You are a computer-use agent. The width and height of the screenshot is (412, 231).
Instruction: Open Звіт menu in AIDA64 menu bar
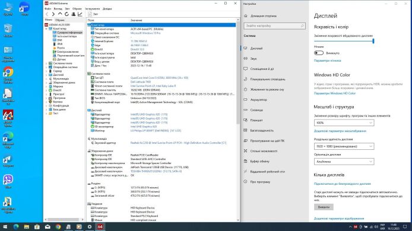point(67,9)
